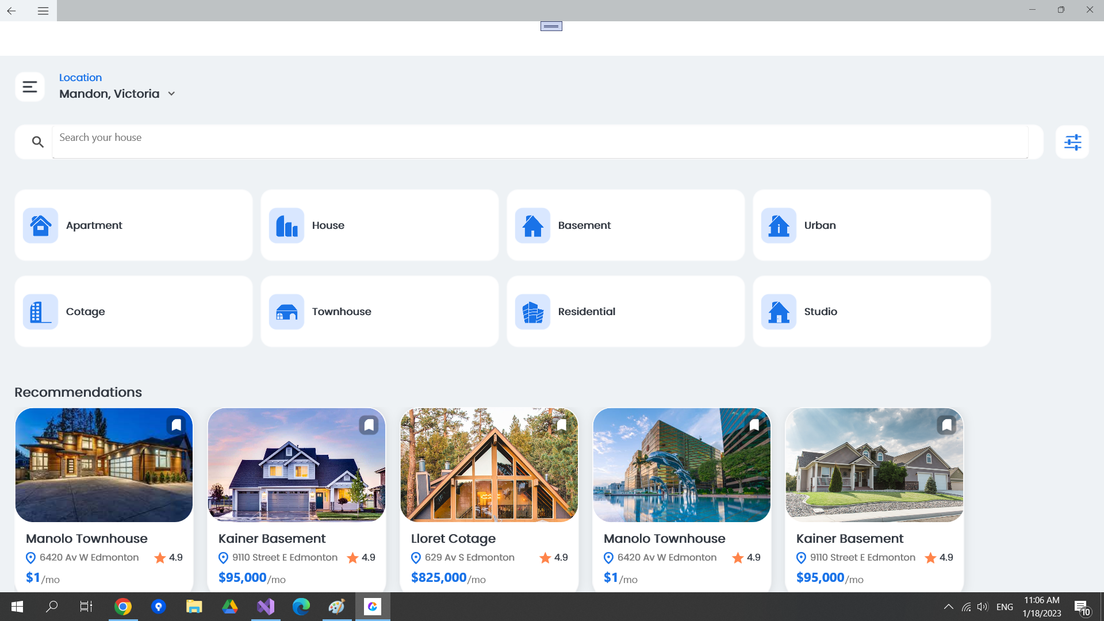Viewport: 1104px width, 621px height.
Task: Choose the Residential category icon
Action: (532, 312)
